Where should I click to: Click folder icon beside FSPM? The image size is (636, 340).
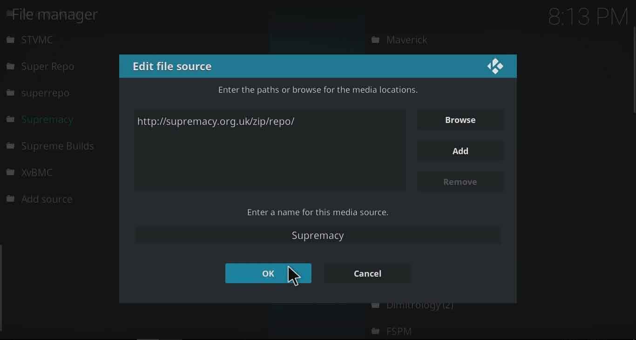point(375,332)
